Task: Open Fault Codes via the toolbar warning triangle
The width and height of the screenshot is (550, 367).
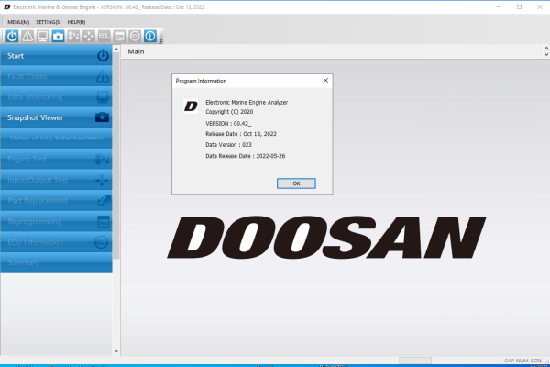Action: coord(27,36)
